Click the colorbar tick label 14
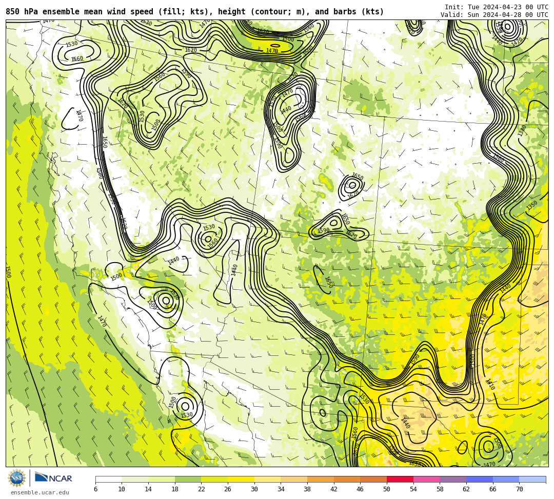554x499 pixels. [x=148, y=489]
